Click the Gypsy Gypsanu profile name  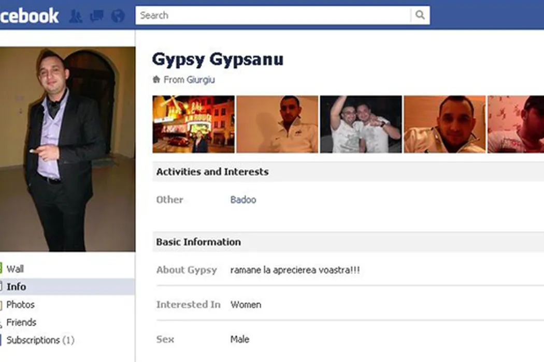pos(218,59)
